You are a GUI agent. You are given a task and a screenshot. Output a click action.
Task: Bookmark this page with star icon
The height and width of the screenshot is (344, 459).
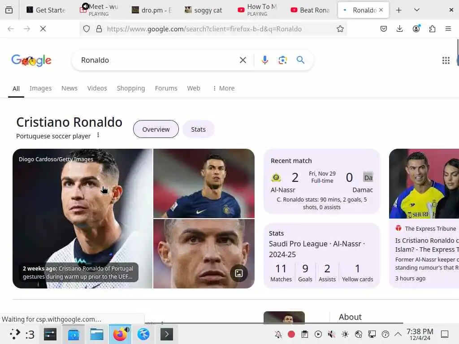click(340, 29)
